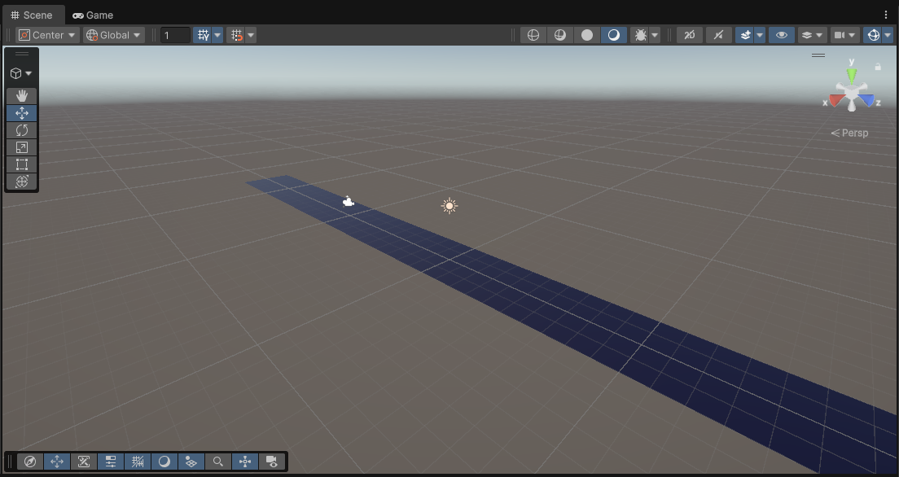Open the Global handle rotation dropdown

pyautogui.click(x=114, y=35)
